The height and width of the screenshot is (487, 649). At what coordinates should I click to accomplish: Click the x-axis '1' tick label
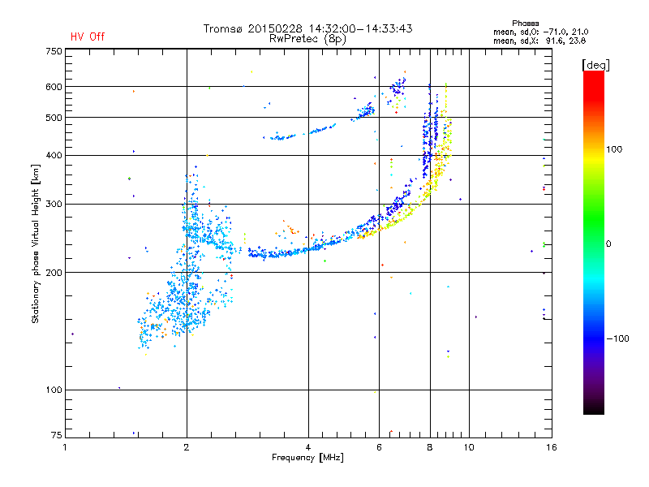(65, 447)
